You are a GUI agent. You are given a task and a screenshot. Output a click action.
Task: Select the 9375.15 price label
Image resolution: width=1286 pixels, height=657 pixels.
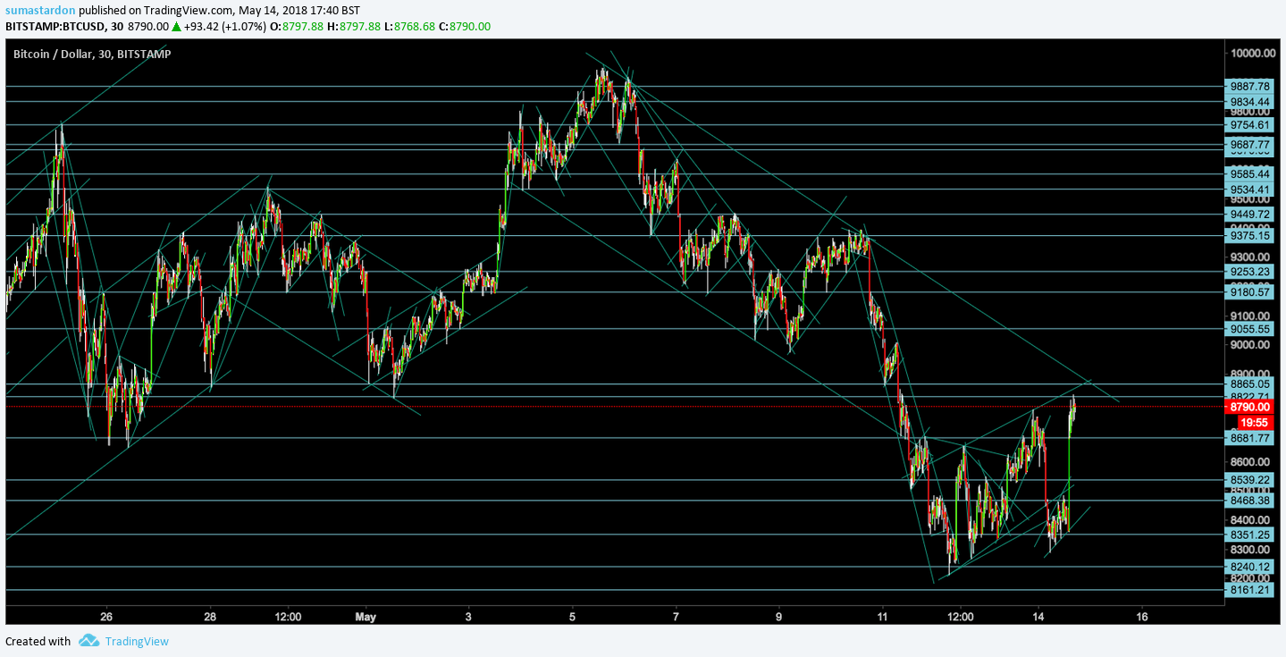pyautogui.click(x=1249, y=236)
